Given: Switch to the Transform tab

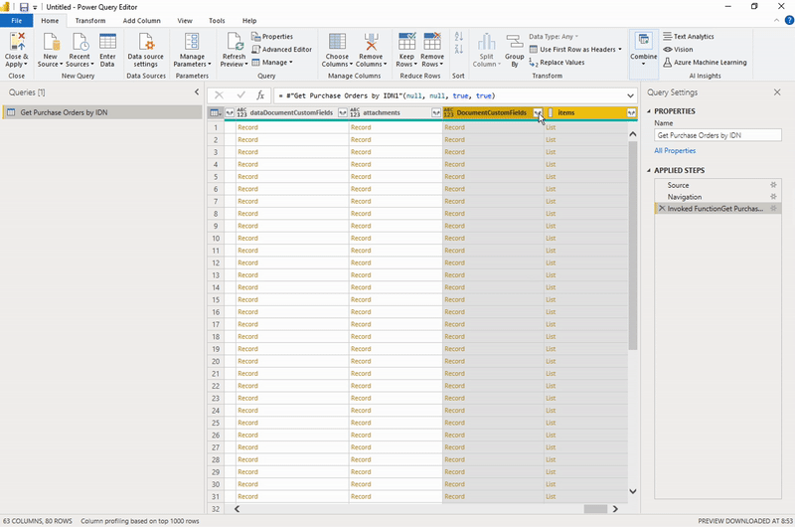Looking at the screenshot, I should (90, 21).
